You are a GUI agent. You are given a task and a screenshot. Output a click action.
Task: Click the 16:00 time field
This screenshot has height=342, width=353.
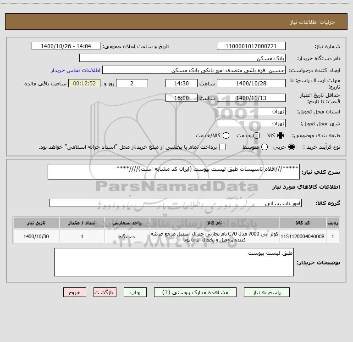click(x=182, y=98)
